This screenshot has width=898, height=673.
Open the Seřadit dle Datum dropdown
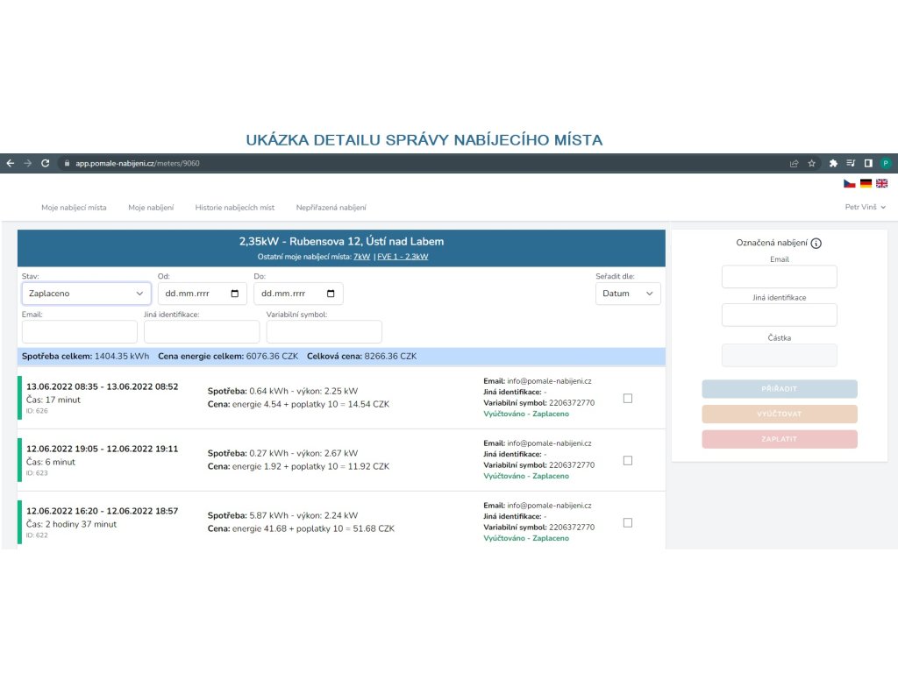tap(628, 294)
